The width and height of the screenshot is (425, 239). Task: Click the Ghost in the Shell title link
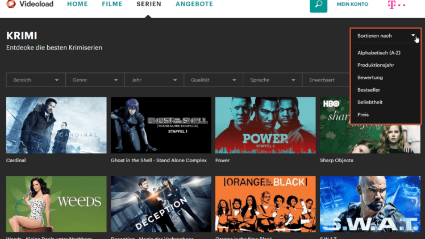pyautogui.click(x=159, y=160)
